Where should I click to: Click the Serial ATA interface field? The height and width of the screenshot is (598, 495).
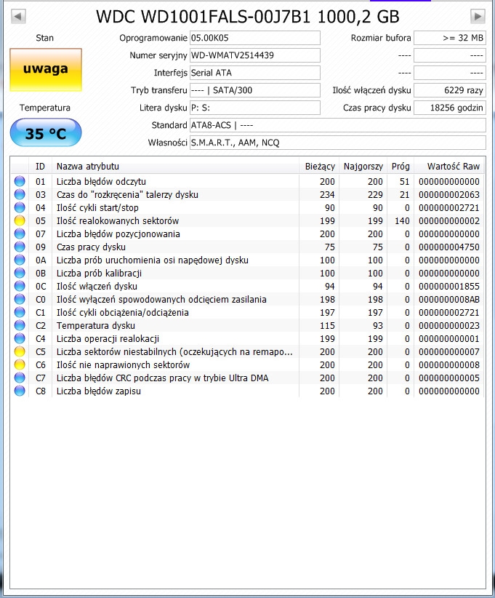[255, 73]
